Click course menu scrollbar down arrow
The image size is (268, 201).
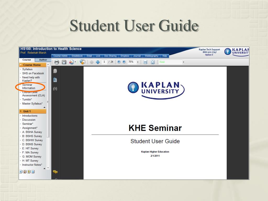(x=48, y=168)
